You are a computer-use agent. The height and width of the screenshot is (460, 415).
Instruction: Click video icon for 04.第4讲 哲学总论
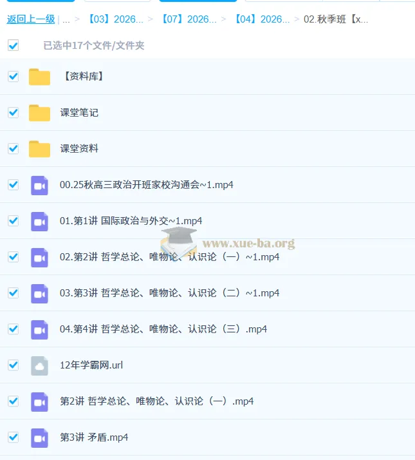[39, 330]
